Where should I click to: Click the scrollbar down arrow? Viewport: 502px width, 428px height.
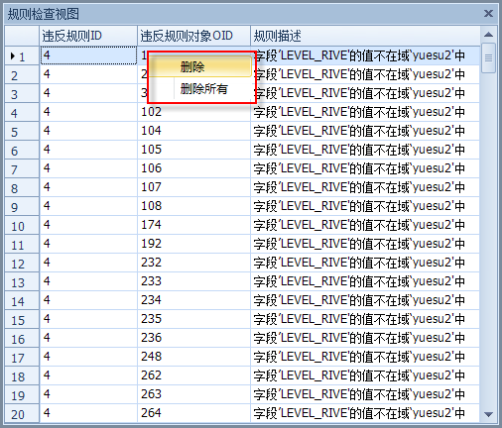pos(488,414)
